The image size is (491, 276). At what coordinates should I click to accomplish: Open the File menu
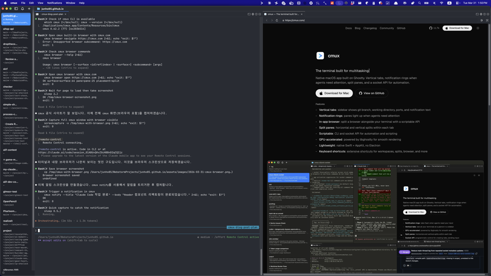click(x=23, y=3)
